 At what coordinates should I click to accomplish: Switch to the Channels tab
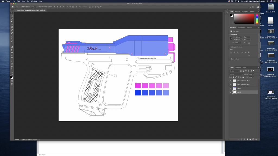(238, 67)
